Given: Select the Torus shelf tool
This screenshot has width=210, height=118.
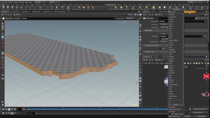Looking at the screenshot, I should tap(17, 8).
